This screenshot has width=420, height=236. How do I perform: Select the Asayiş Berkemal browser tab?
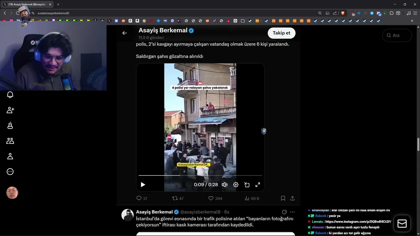click(x=27, y=4)
